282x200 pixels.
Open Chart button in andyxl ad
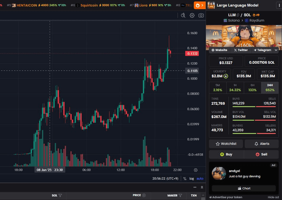(244, 188)
